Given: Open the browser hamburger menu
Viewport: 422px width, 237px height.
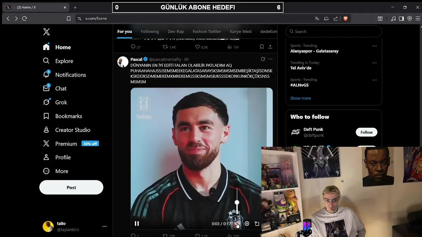Looking at the screenshot, I should (x=418, y=19).
